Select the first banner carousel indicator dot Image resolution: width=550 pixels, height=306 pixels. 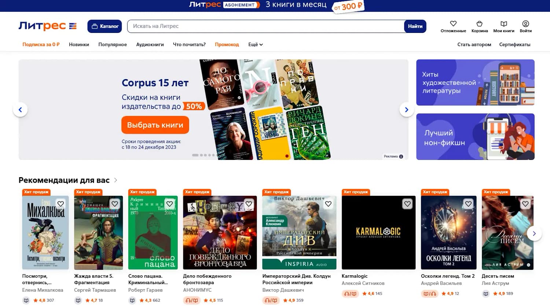[195, 155]
